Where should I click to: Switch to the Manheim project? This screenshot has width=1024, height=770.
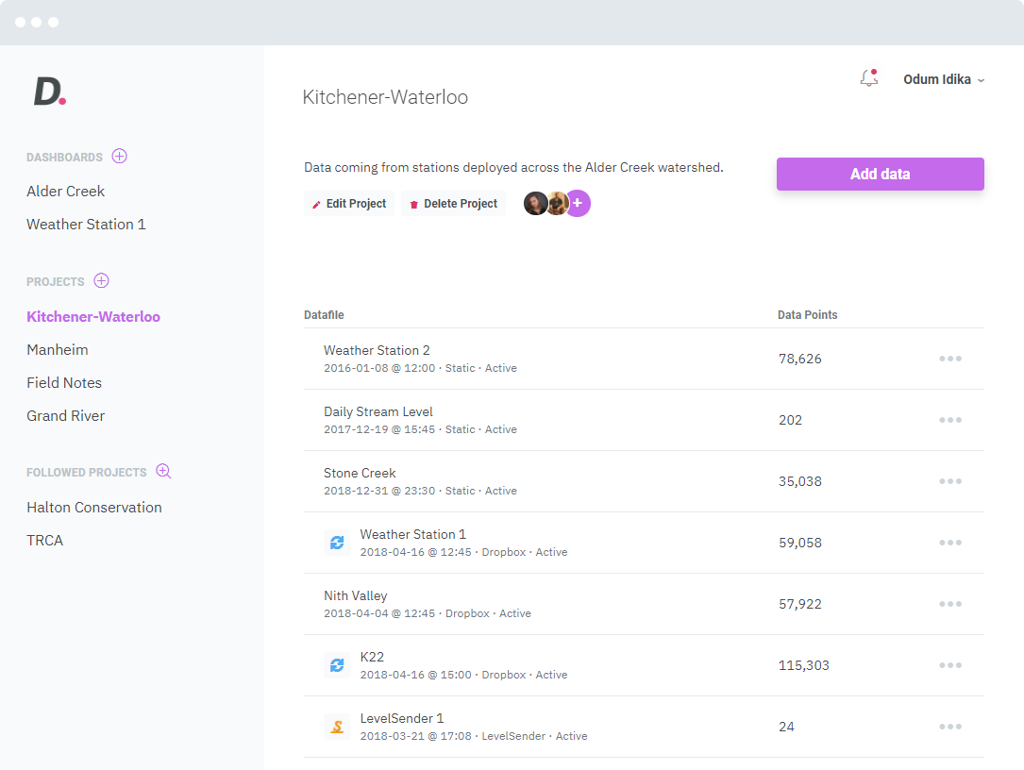58,349
